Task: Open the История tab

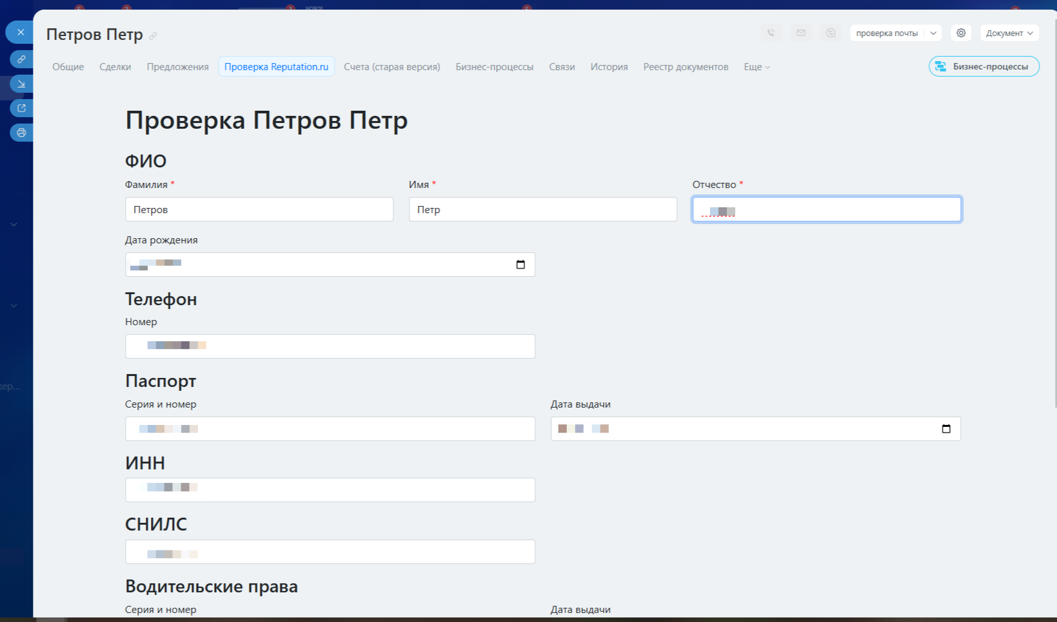Action: [x=609, y=67]
